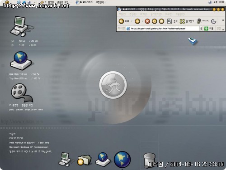Click the IE page icon in title bar
This screenshot has height=170, width=226.
119,9
